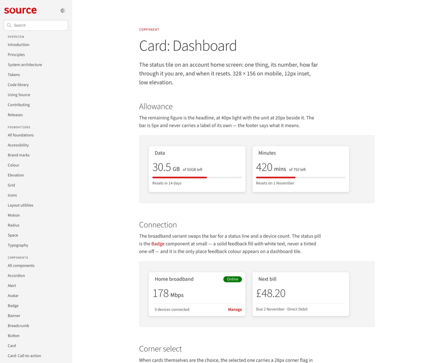Open the Alert component page
The height and width of the screenshot is (363, 442).
(12, 286)
